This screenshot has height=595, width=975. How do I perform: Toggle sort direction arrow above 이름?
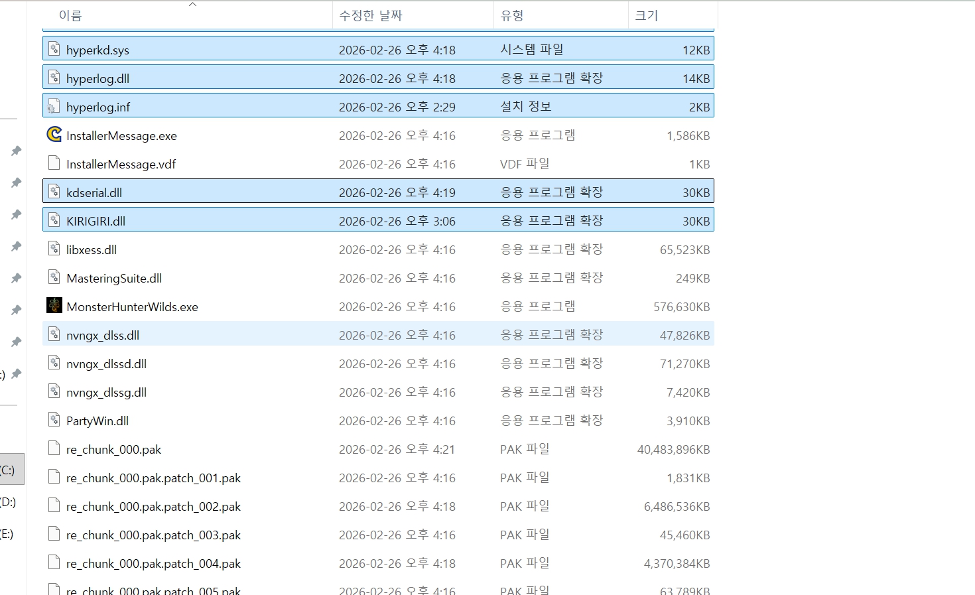[193, 5]
